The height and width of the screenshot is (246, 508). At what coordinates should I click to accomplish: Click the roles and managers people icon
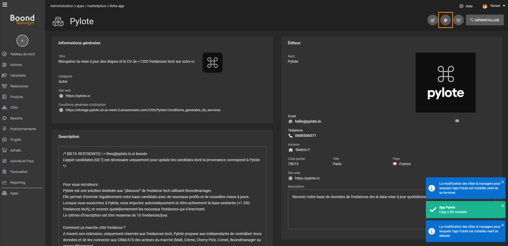pyautogui.click(x=458, y=20)
